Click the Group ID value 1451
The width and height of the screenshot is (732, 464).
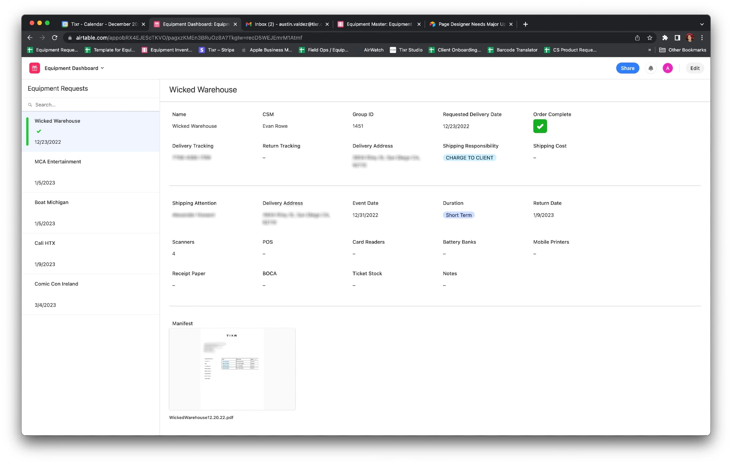tap(358, 126)
